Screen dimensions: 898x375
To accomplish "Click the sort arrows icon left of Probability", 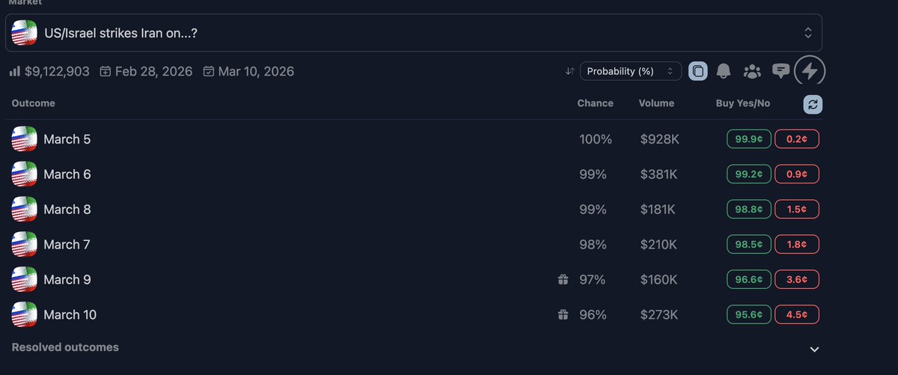I will pyautogui.click(x=570, y=71).
